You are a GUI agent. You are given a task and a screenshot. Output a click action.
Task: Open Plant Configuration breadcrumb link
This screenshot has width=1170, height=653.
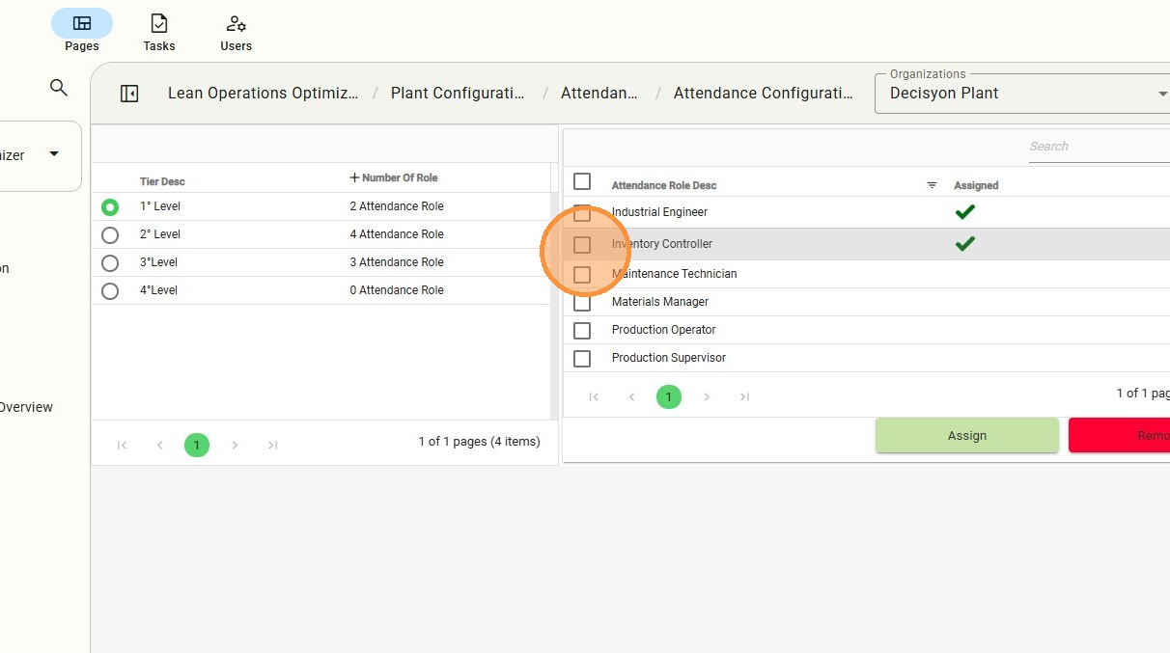[x=458, y=94]
